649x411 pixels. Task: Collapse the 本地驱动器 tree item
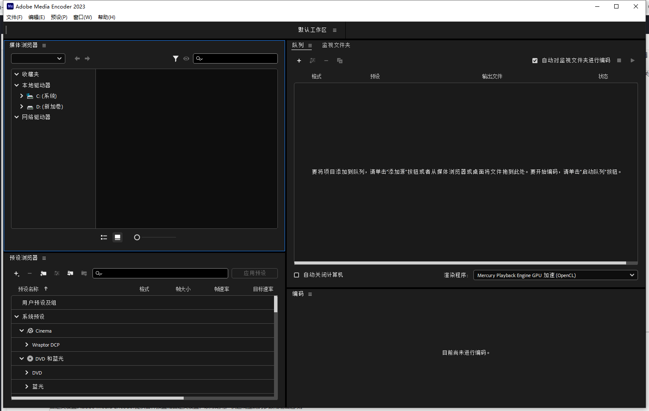[x=17, y=85]
